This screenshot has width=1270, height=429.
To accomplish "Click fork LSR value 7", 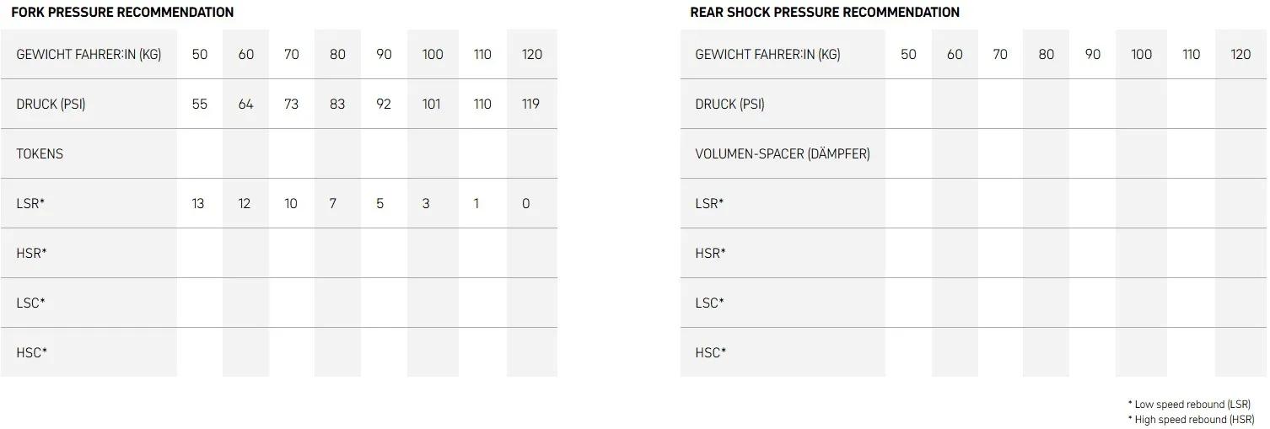I will (333, 204).
